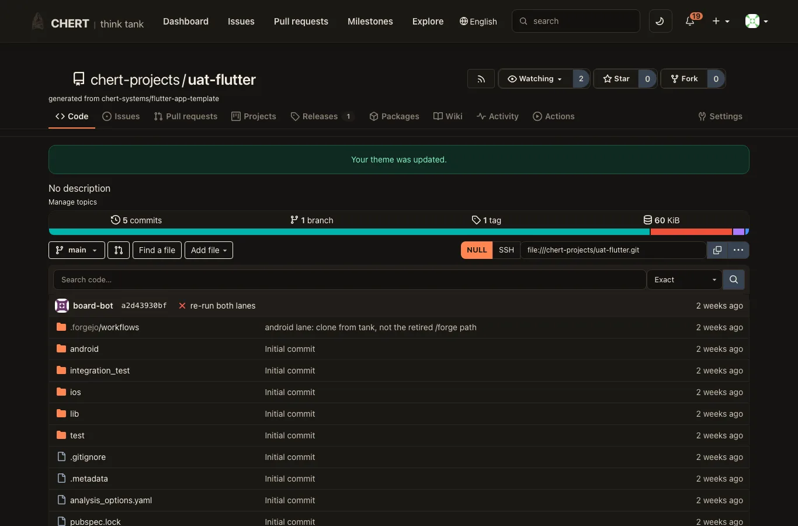Expand the Add file dropdown
798x526 pixels.
pos(209,250)
